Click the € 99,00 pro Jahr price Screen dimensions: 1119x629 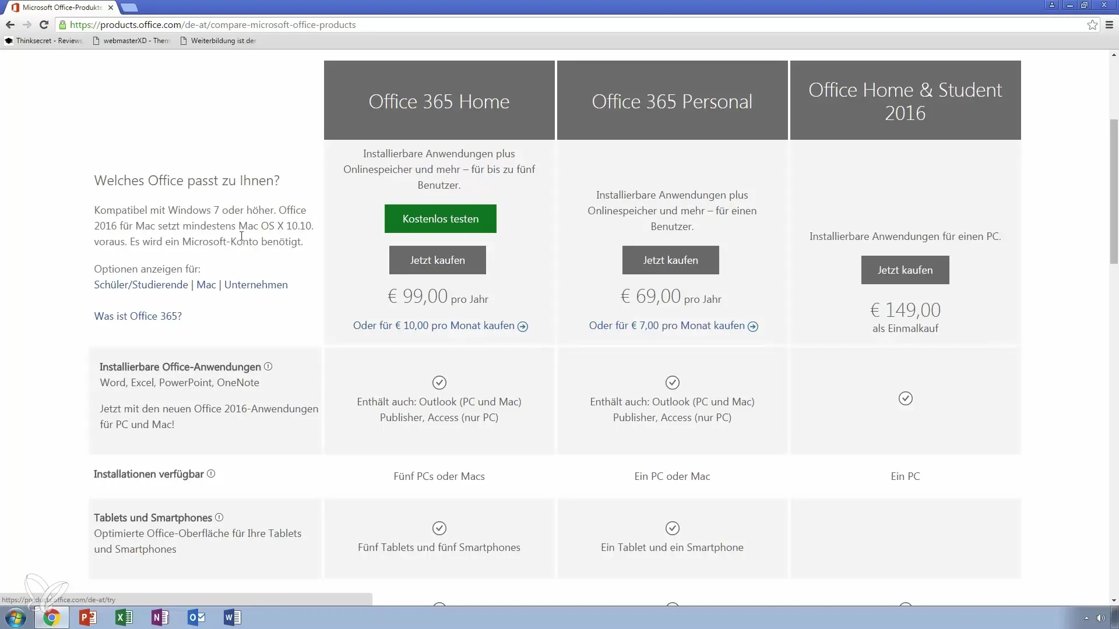pos(438,296)
